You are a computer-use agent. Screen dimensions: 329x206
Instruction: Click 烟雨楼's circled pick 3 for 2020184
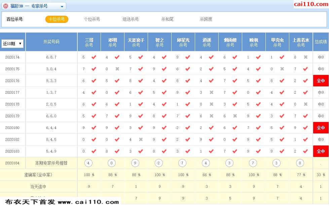coord(229,163)
